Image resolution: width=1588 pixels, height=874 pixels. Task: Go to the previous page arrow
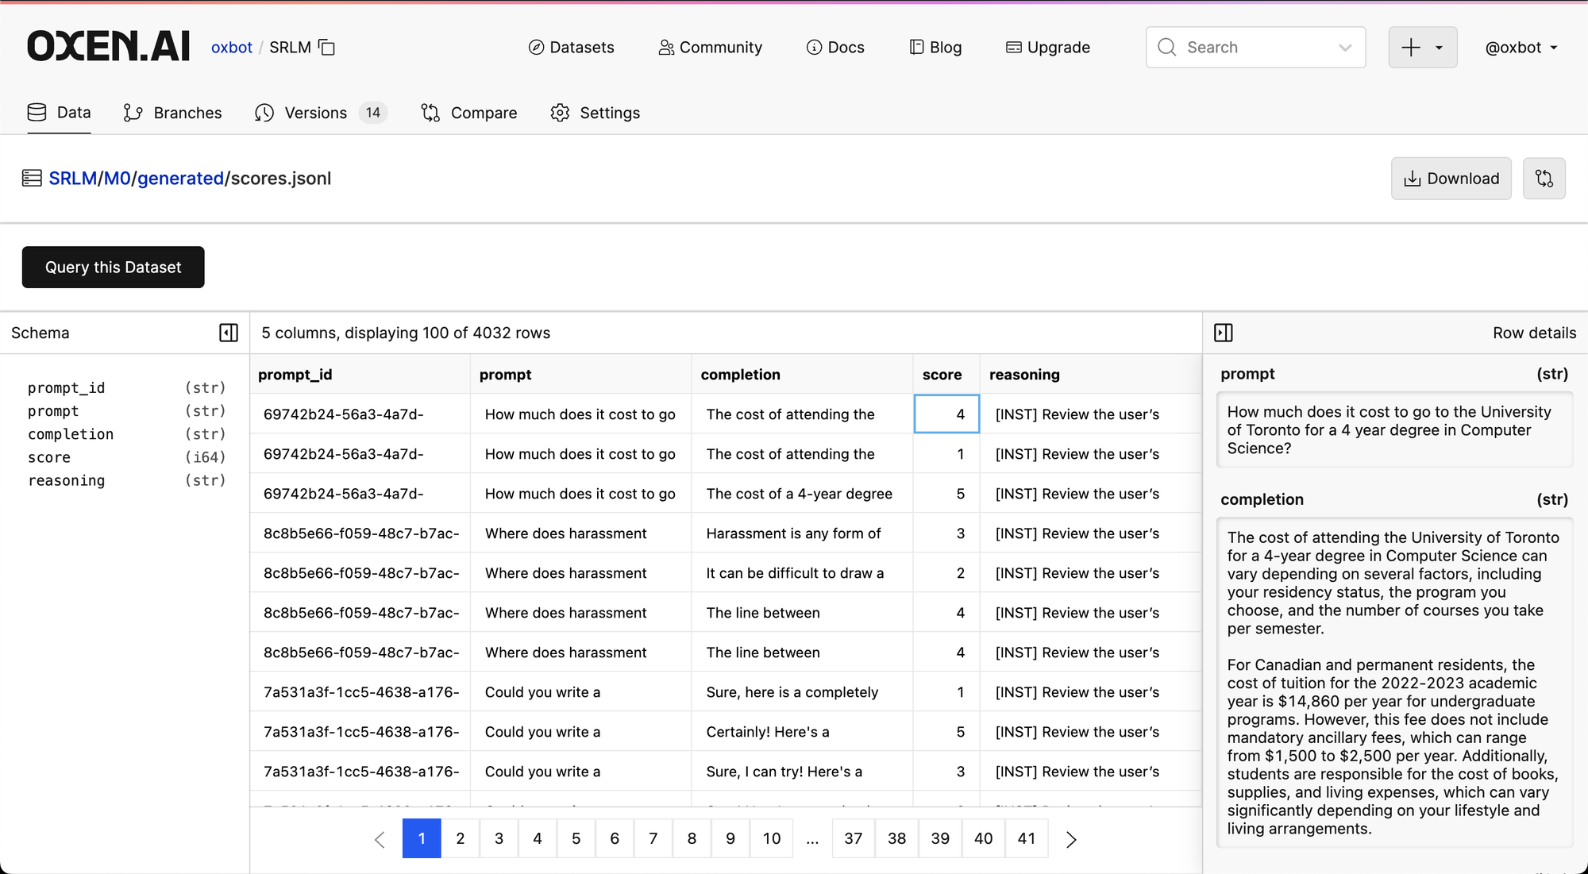tap(380, 839)
